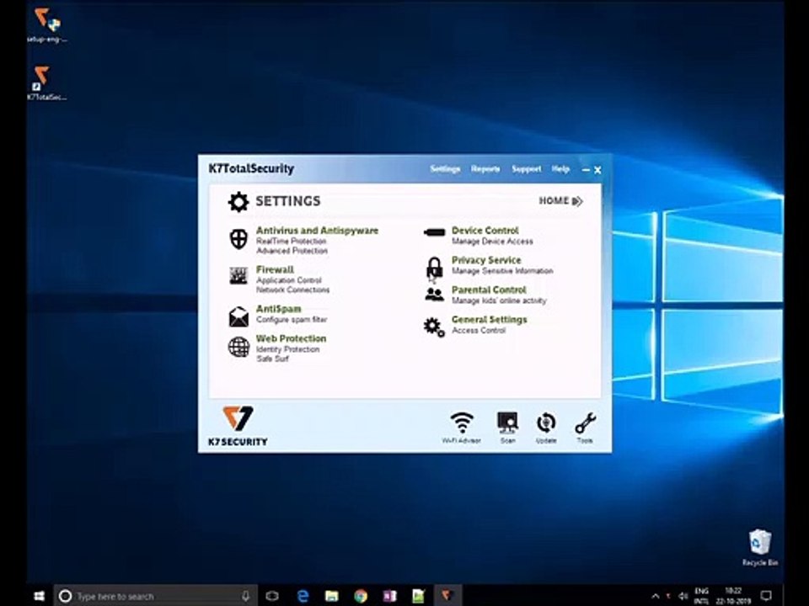Click the volume icon in the system tray
809x606 pixels.
(x=683, y=596)
